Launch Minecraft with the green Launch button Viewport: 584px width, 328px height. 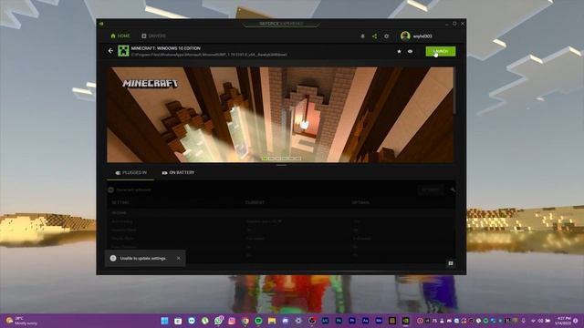click(441, 51)
